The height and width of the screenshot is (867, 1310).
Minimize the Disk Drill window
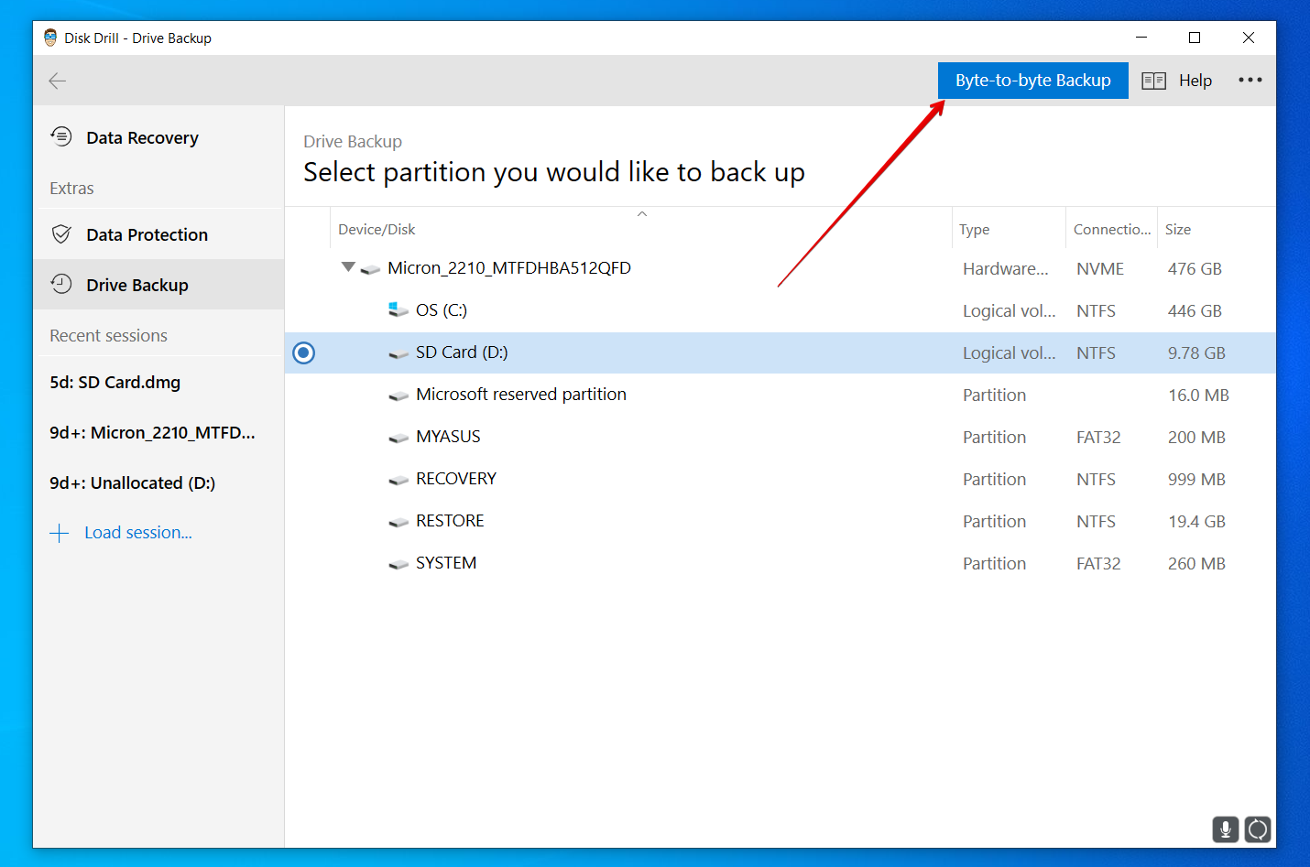[x=1141, y=38]
